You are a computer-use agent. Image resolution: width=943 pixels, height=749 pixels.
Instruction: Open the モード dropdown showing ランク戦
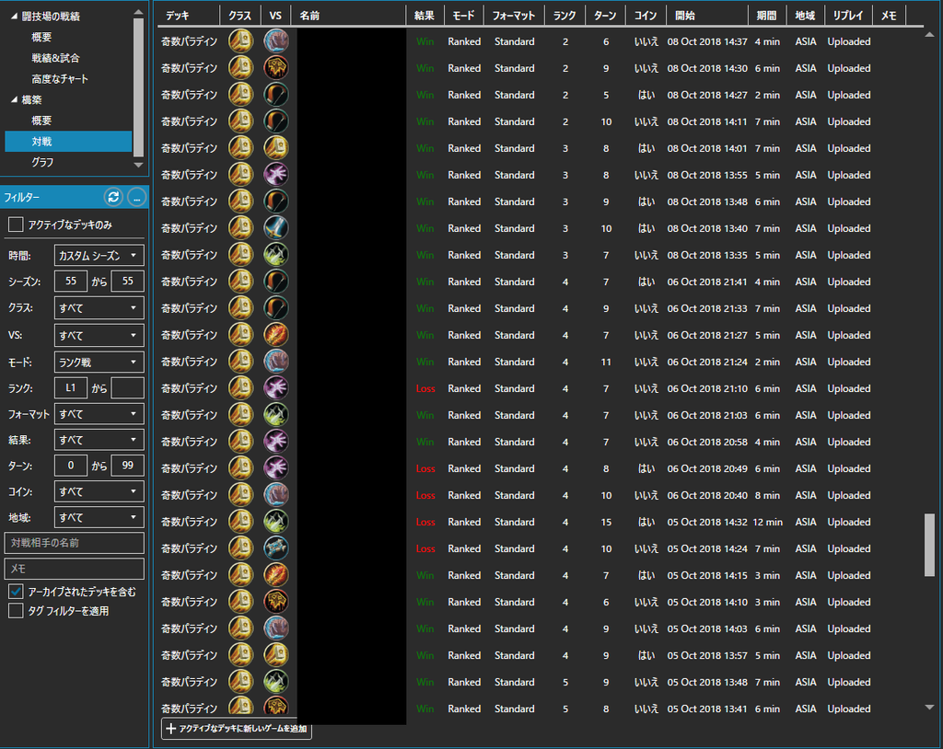[99, 362]
